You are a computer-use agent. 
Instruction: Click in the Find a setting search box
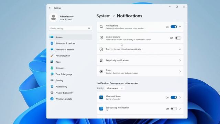tap(70, 28)
